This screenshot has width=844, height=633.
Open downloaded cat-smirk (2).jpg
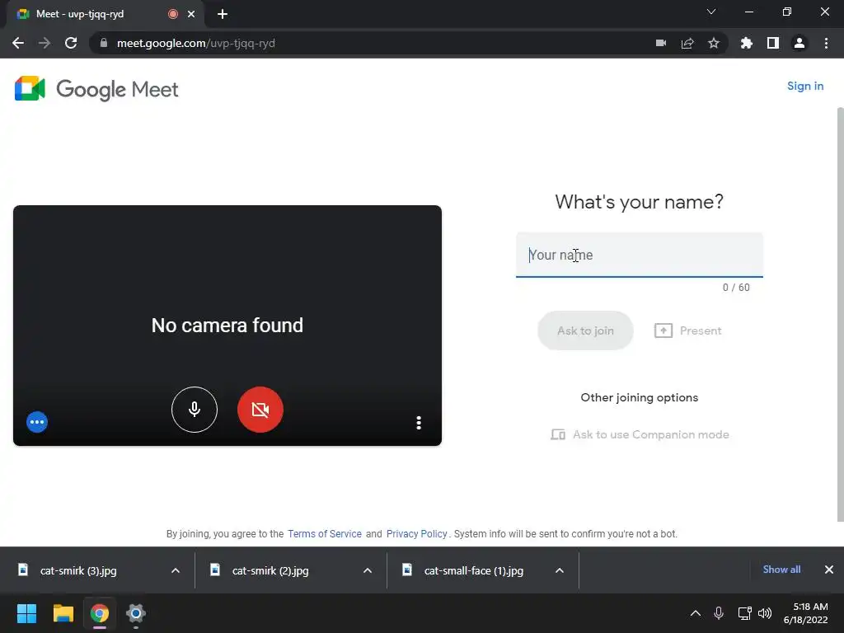tap(270, 570)
